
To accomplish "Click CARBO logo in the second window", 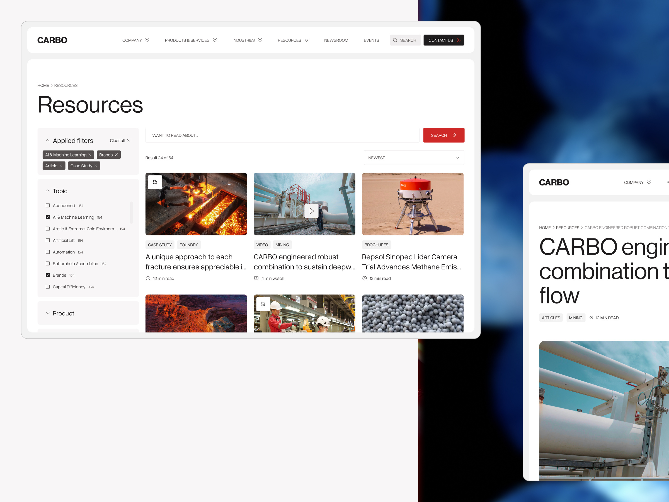I will tap(554, 182).
